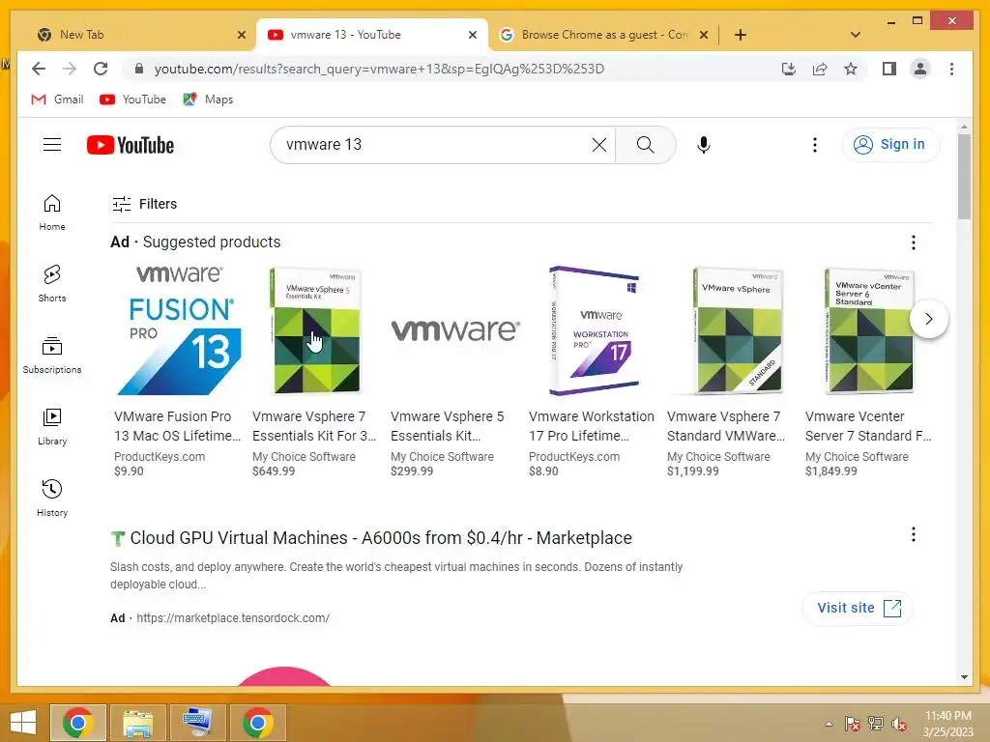Go to Home in the YouTube sidebar
Screen dimensions: 990x742
(52, 213)
